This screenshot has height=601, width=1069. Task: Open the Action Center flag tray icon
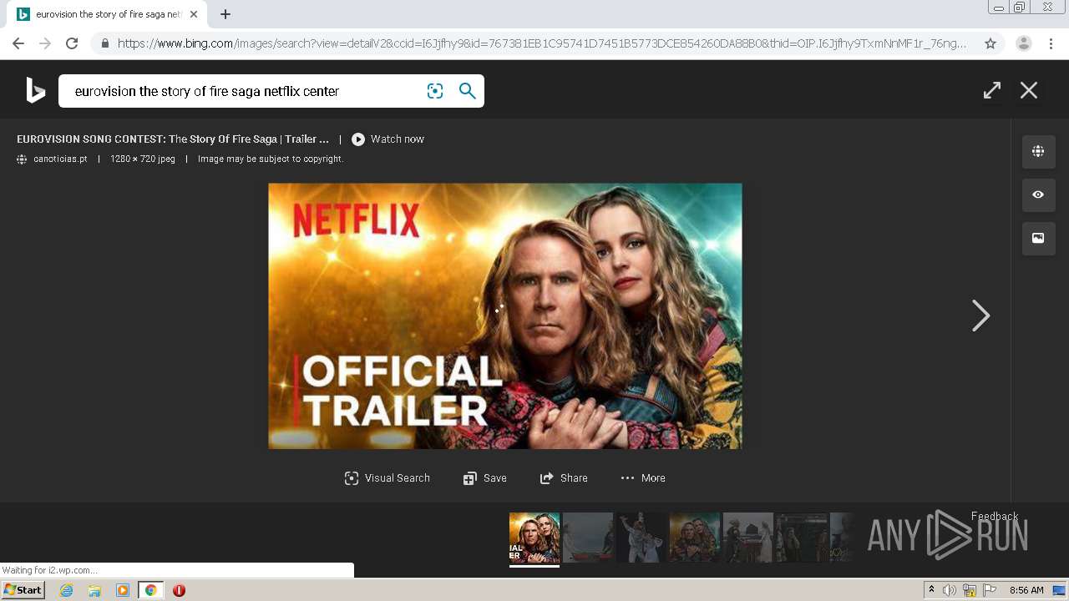point(990,590)
